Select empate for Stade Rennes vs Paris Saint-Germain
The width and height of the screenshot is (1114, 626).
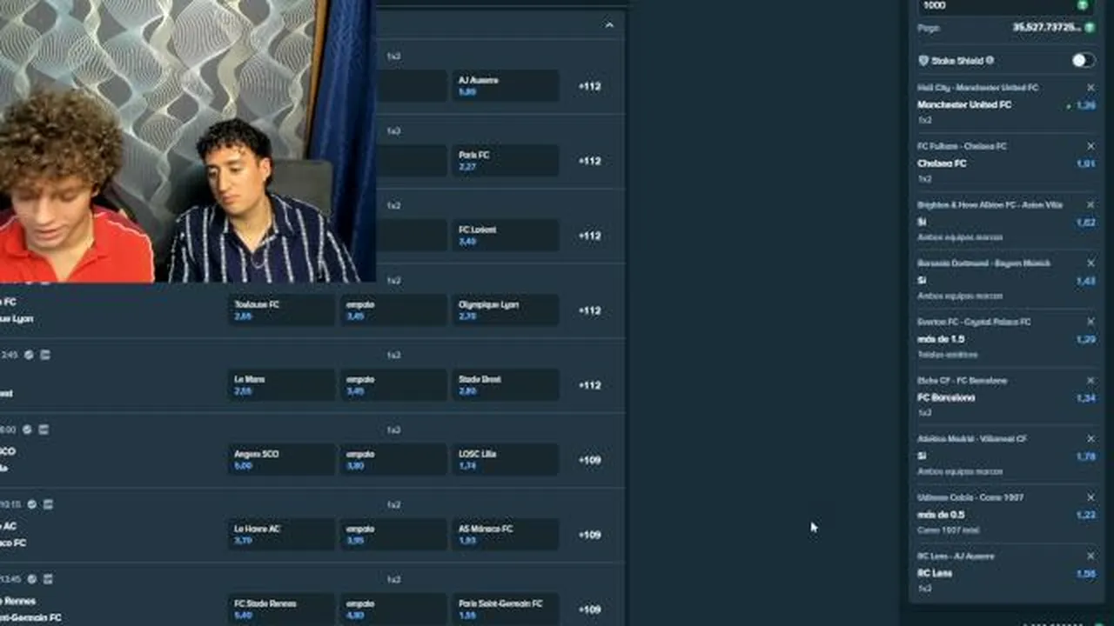tap(393, 609)
